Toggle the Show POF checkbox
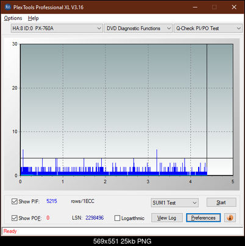 (x=15, y=218)
